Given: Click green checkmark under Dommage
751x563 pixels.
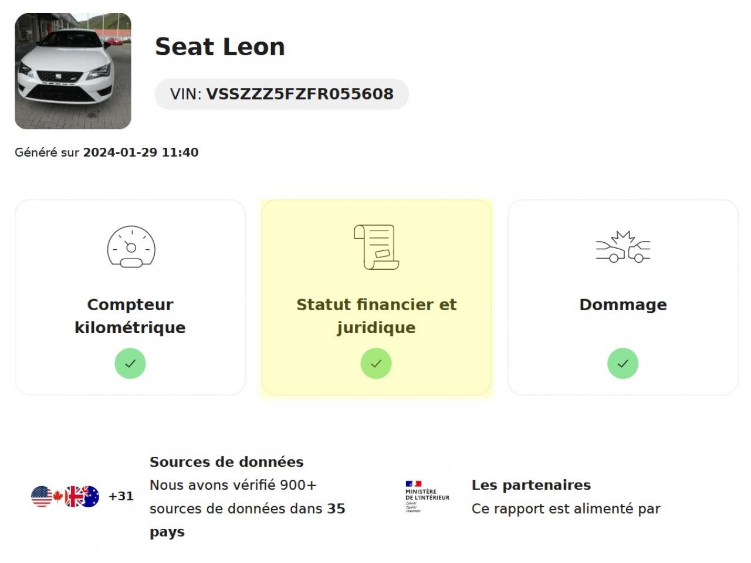Looking at the screenshot, I should pyautogui.click(x=623, y=364).
